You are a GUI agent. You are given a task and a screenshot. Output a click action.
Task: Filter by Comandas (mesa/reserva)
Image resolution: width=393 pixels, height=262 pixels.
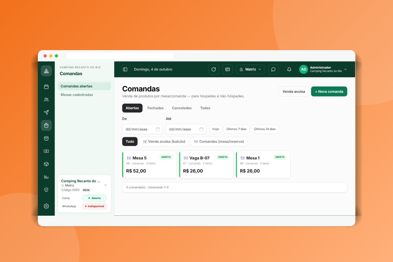[x=219, y=141]
